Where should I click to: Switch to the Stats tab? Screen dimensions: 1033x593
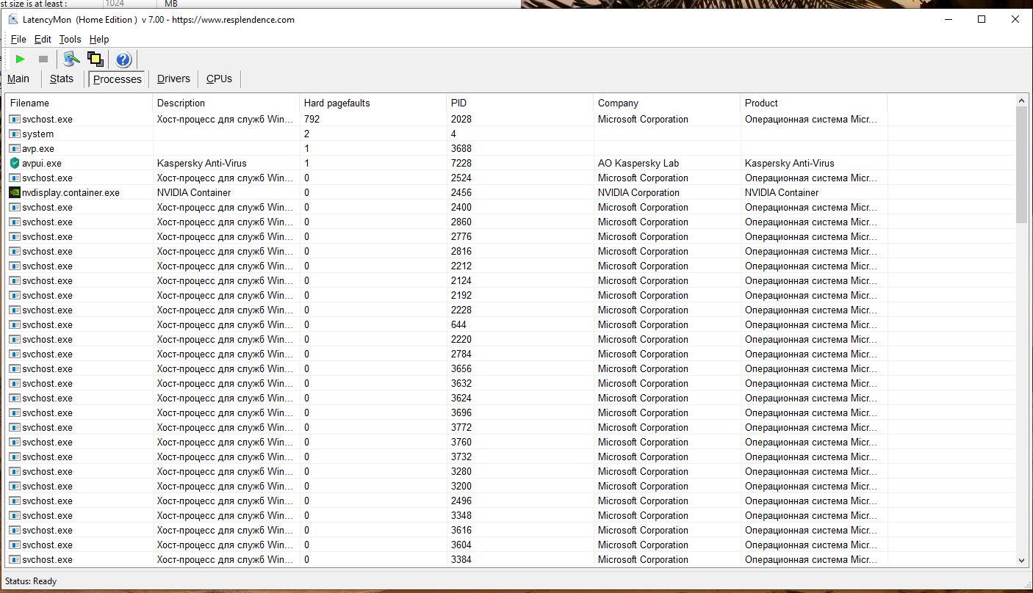pos(62,79)
